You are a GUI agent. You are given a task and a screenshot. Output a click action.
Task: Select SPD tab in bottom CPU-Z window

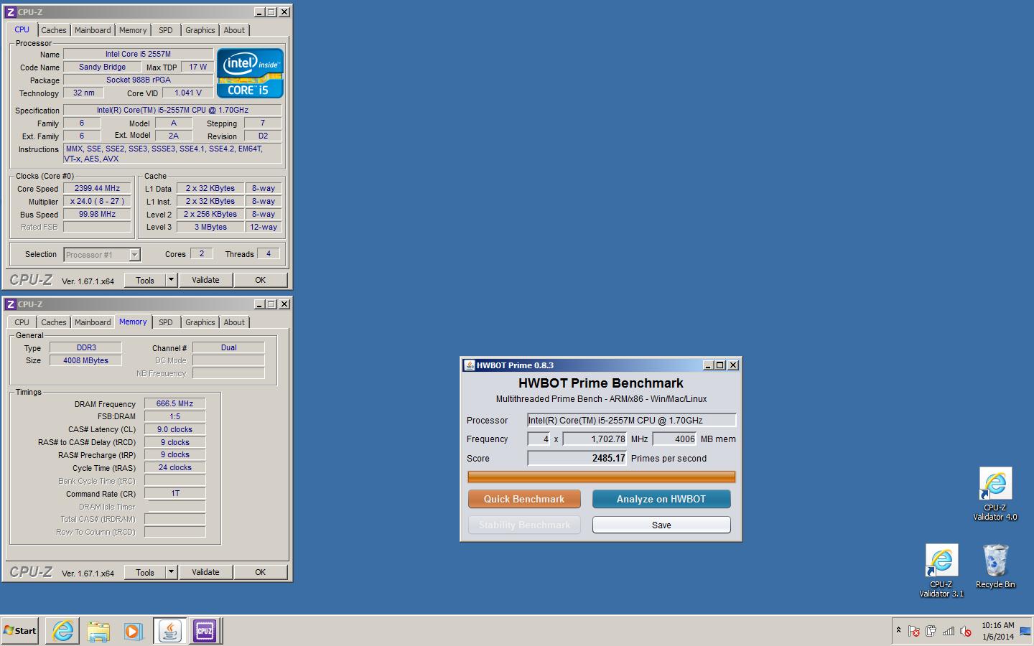166,322
